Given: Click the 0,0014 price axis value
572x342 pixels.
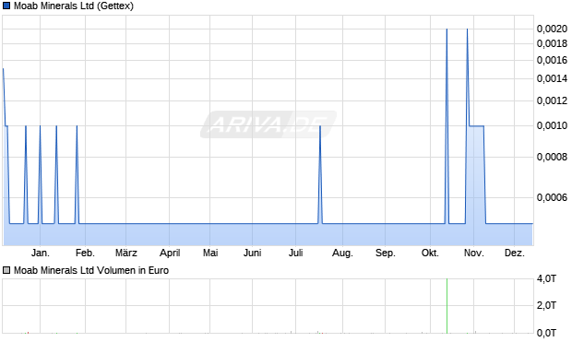Looking at the screenshot, I should tap(552, 78).
